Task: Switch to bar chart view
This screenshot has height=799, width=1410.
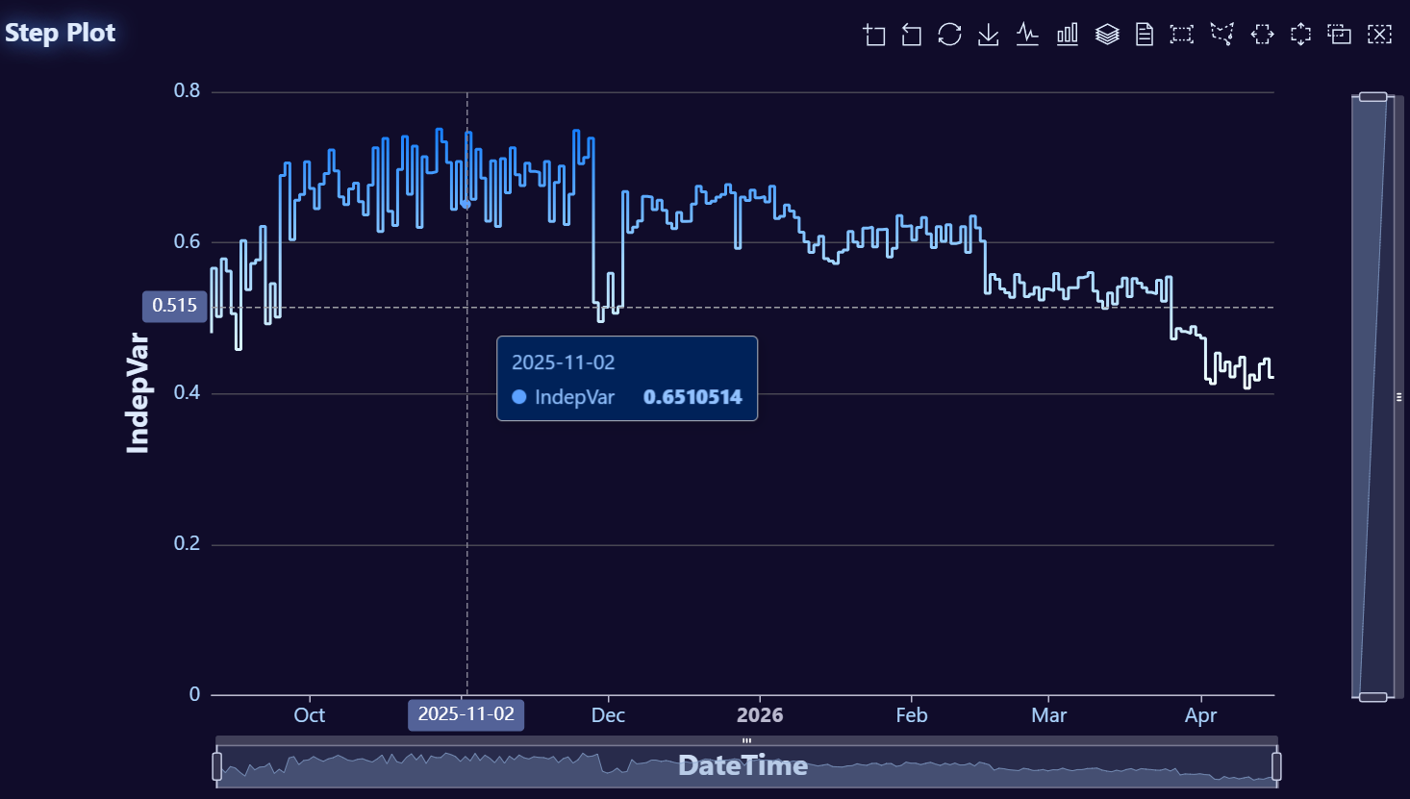Action: (1068, 35)
